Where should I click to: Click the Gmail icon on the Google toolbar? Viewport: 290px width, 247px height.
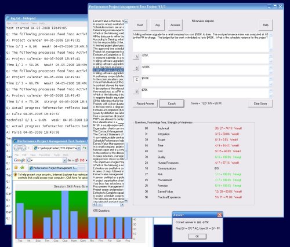click(x=82, y=160)
